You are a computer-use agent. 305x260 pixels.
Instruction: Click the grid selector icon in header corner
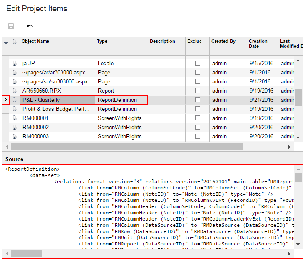[6, 42]
